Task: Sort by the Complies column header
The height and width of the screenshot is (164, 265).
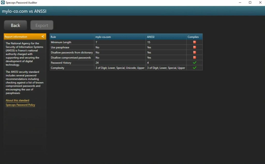Action: click(195, 37)
